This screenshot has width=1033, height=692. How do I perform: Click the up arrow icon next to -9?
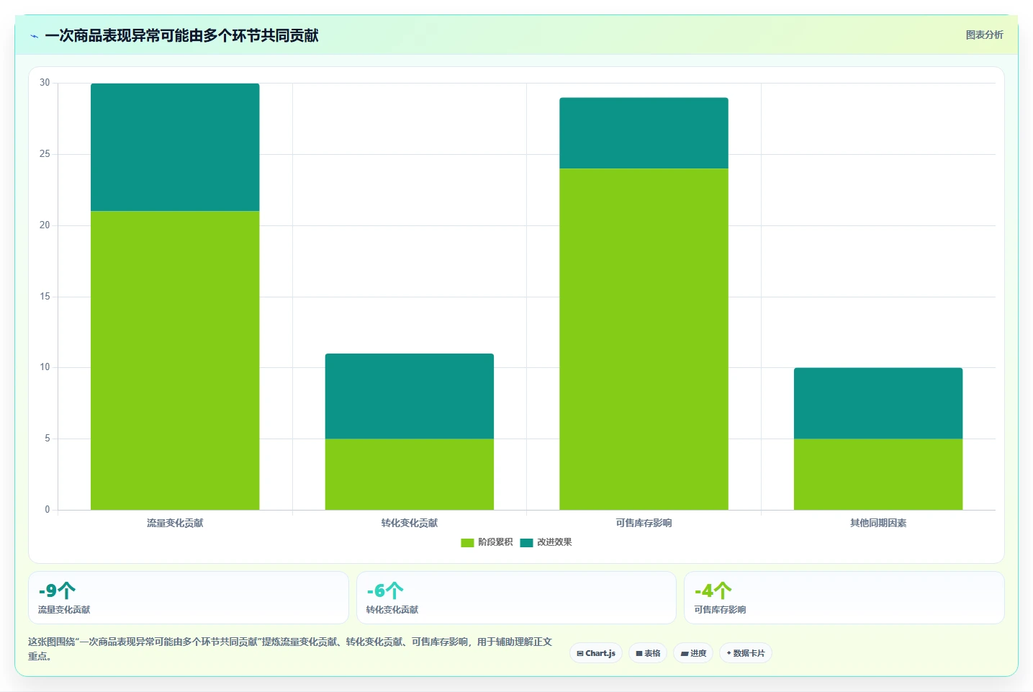(67, 590)
